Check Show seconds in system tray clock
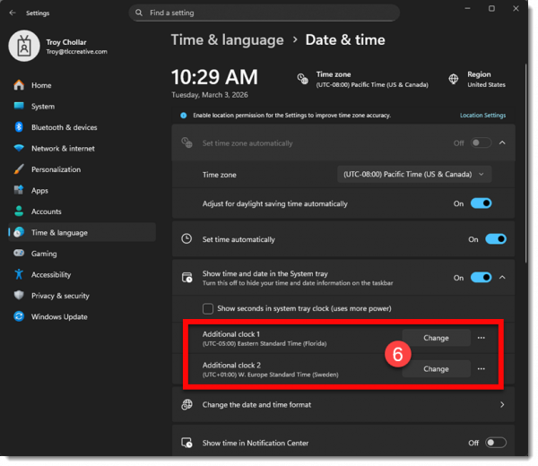 pyautogui.click(x=208, y=308)
